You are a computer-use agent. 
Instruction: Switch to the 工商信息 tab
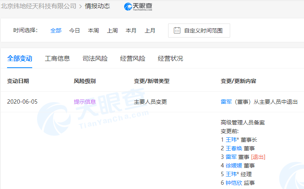click(57, 58)
